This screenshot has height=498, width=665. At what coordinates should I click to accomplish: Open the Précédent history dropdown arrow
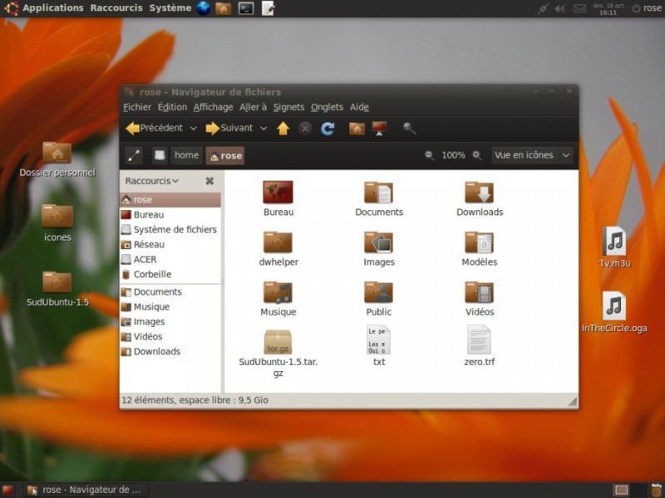click(193, 129)
